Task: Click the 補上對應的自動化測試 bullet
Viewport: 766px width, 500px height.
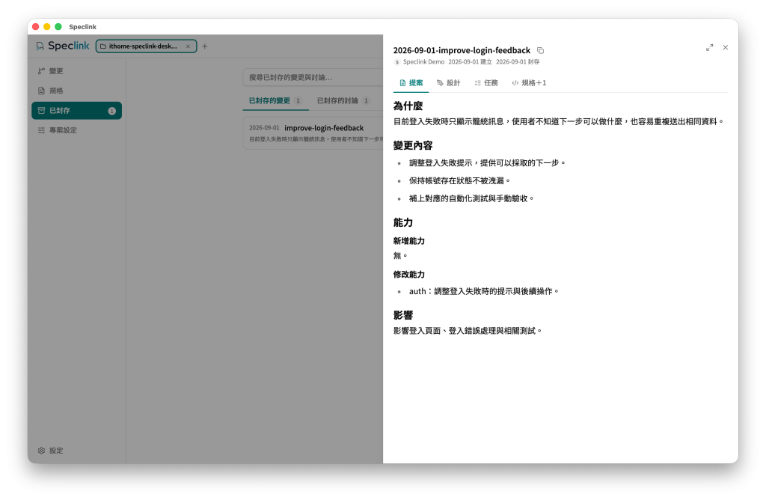Action: [471, 198]
